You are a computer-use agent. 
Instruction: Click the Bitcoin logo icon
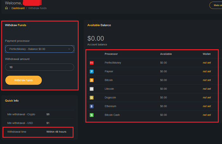pyautogui.click(x=92, y=80)
